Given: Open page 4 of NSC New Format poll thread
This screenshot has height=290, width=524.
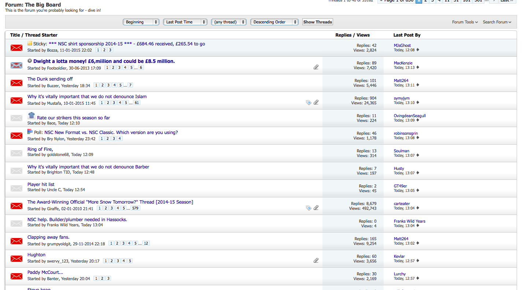Looking at the screenshot, I should coord(120,139).
